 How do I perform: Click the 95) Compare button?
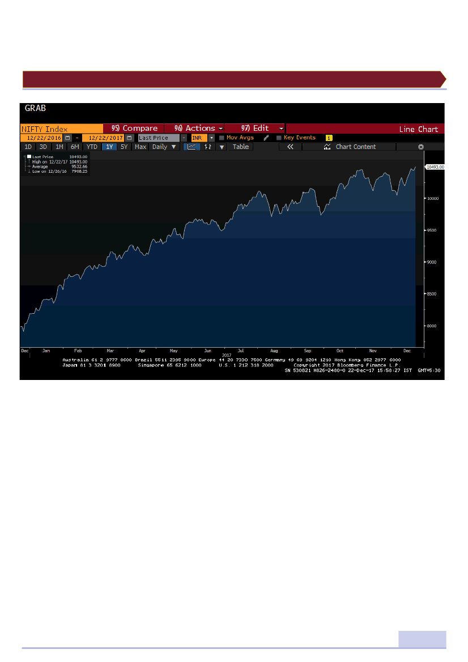[x=134, y=129]
